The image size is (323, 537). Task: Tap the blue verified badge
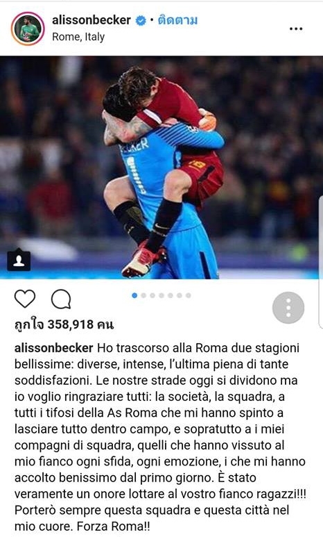coord(141,21)
